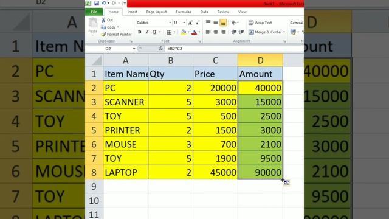Toggle Align Text Right
389x219 pixels.
[x=223, y=32]
